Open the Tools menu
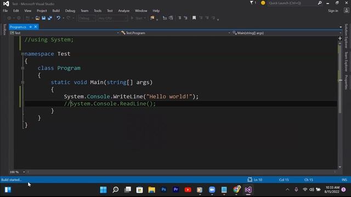This screenshot has height=197, width=351. (x=98, y=11)
